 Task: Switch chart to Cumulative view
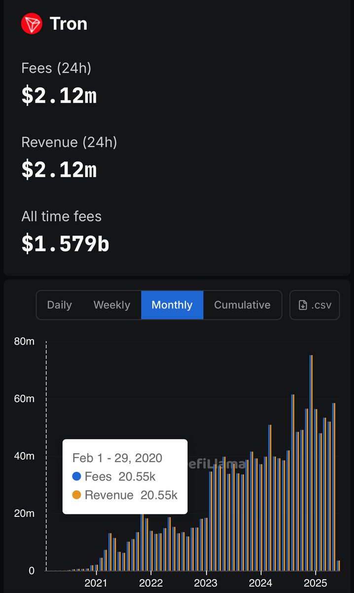pyautogui.click(x=242, y=305)
